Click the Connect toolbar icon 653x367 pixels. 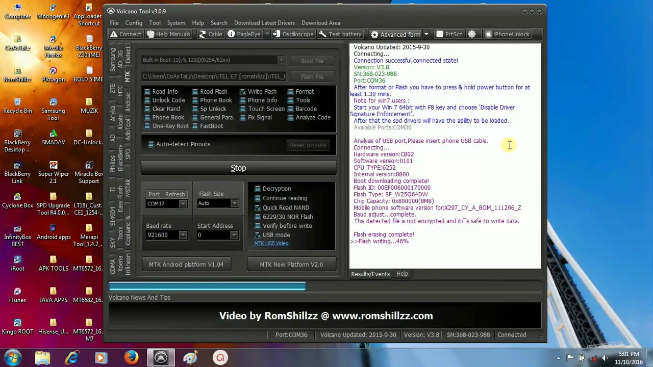click(x=125, y=34)
